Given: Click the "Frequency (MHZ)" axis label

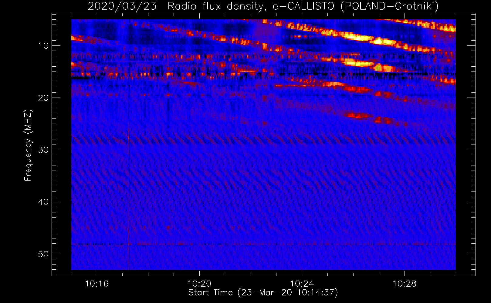Looking at the screenshot, I should [28, 145].
